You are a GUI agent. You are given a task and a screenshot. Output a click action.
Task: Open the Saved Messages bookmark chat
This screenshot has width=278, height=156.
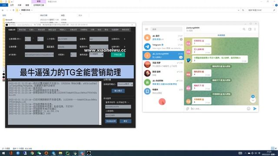tap(163, 91)
